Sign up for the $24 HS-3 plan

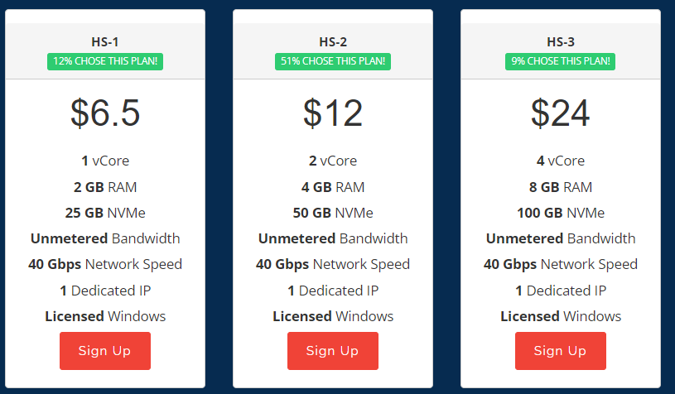[x=560, y=351]
